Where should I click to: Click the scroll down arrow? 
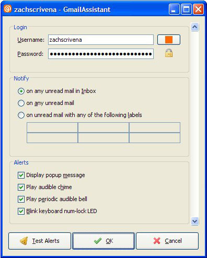194,221
